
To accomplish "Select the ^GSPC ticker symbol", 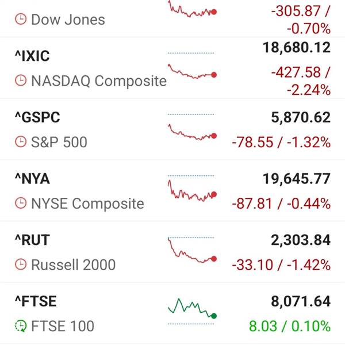I will (x=37, y=117).
